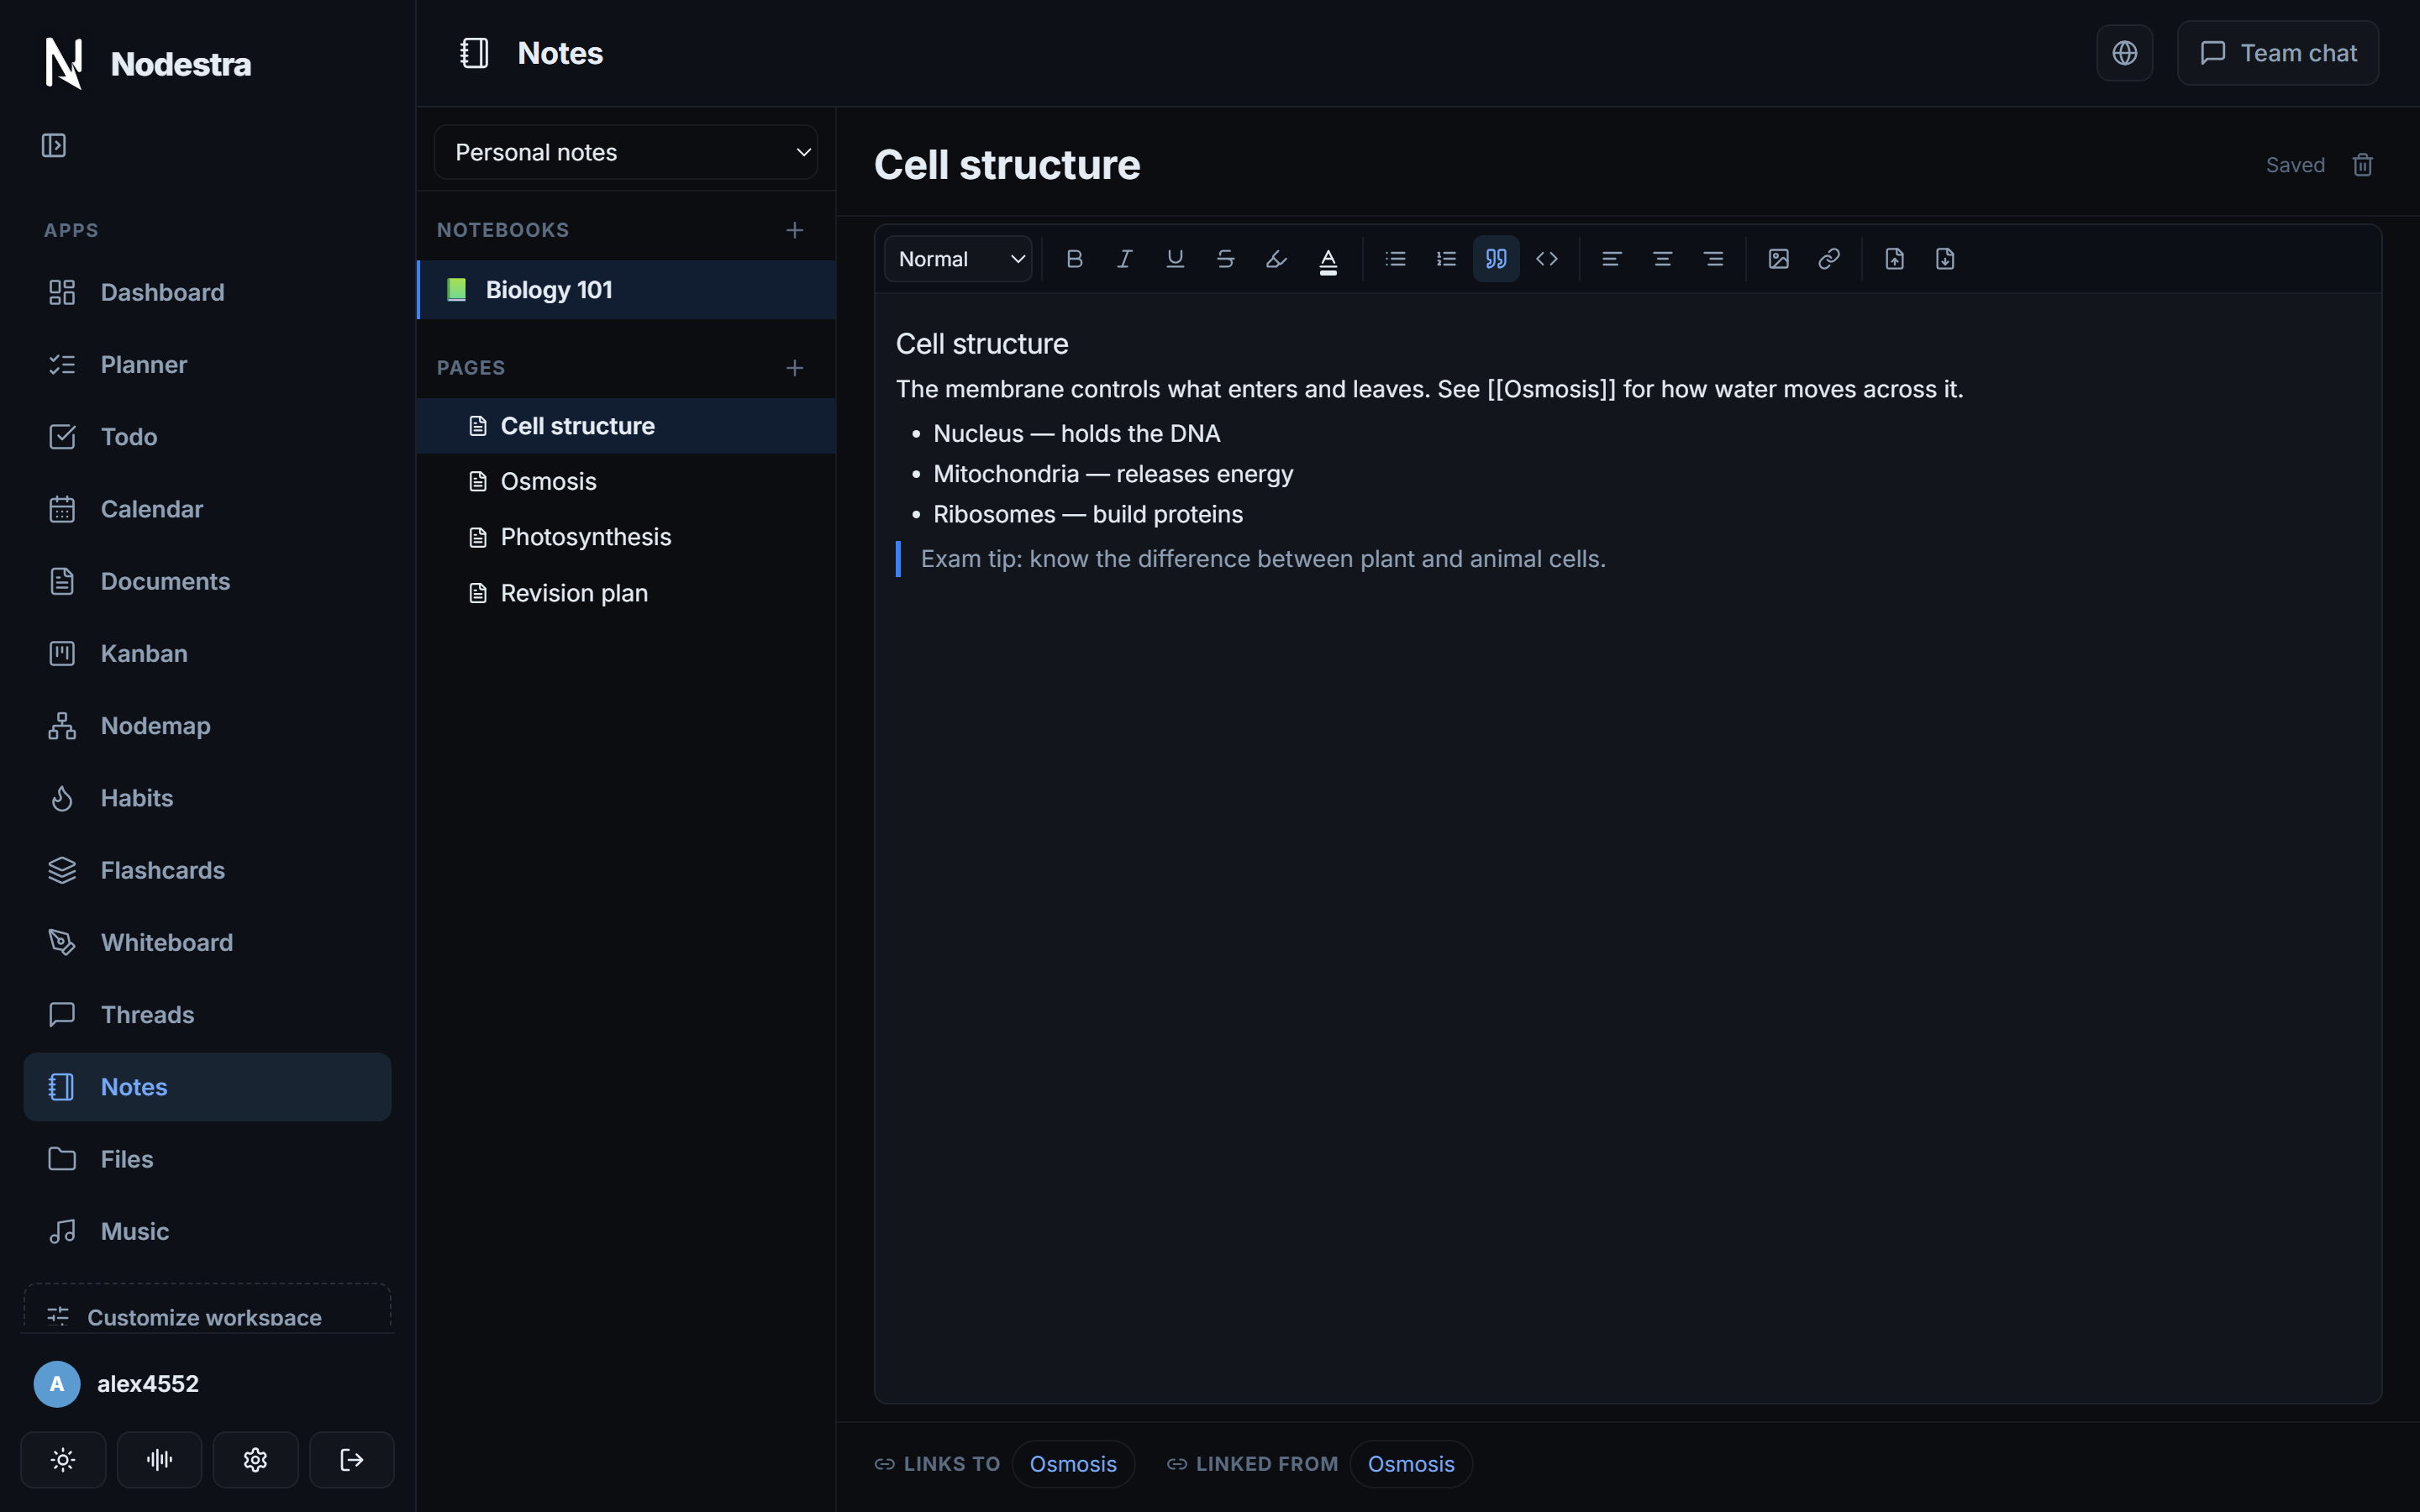
Task: Go to Dashboard
Action: pyautogui.click(x=207, y=292)
